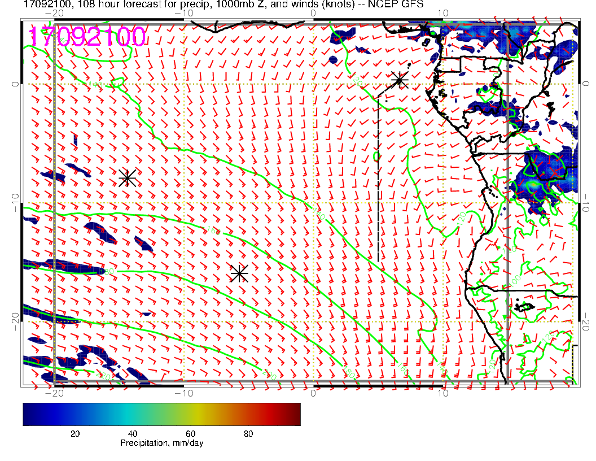Click the bottom axis longitude label -10

pos(184,392)
